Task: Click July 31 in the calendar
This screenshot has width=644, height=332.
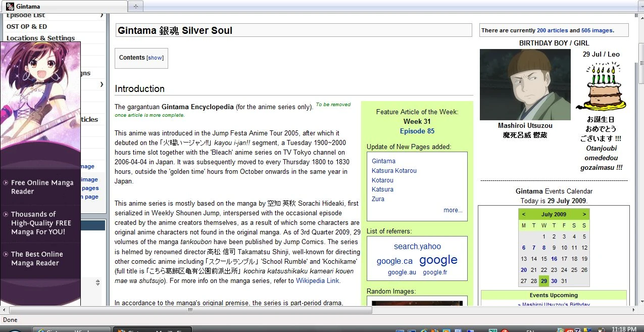Action: pos(564,281)
